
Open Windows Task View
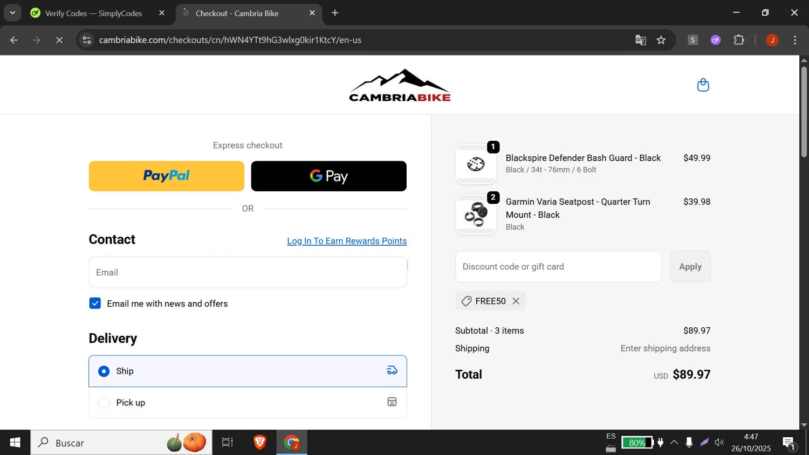point(228,443)
